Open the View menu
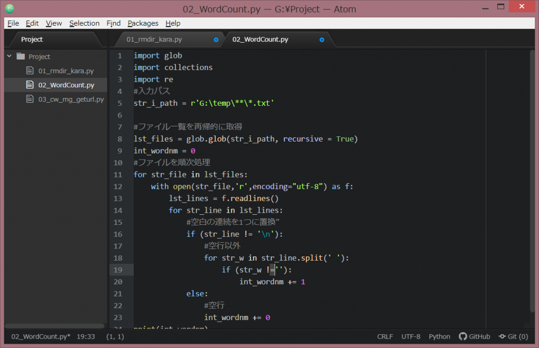539x348 pixels. (54, 23)
